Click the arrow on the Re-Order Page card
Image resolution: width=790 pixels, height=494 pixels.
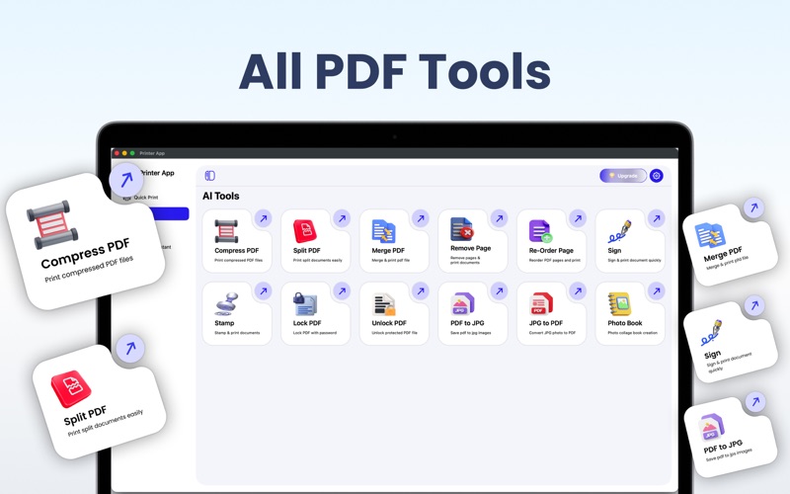click(578, 218)
